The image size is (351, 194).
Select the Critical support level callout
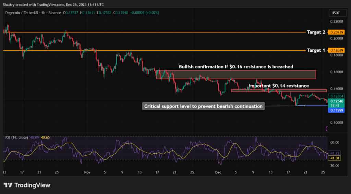tap(204, 106)
